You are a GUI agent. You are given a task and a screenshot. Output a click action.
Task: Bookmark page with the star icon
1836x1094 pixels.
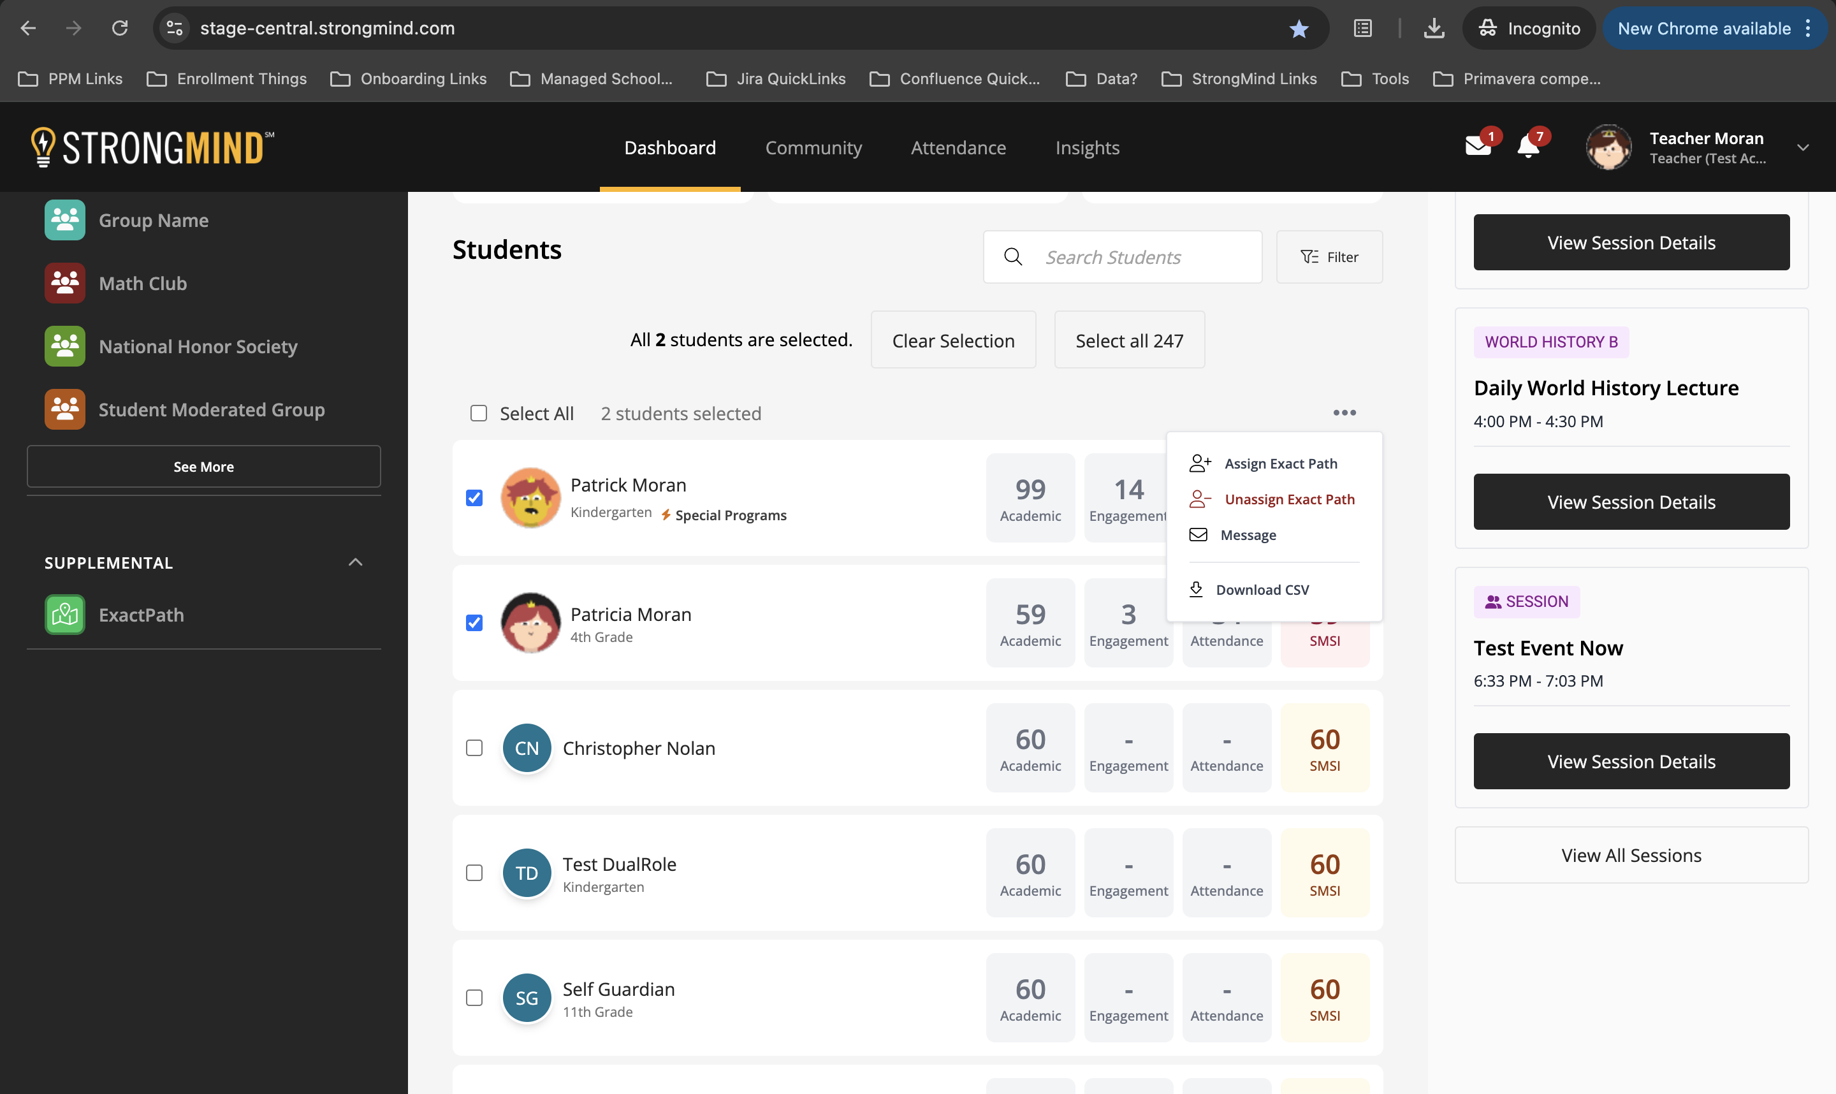tap(1299, 28)
